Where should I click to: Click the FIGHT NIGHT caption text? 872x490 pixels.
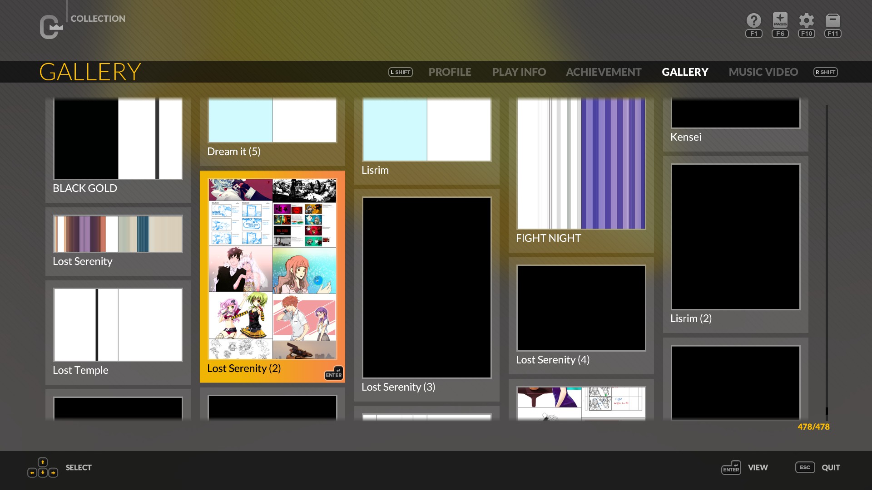(548, 238)
